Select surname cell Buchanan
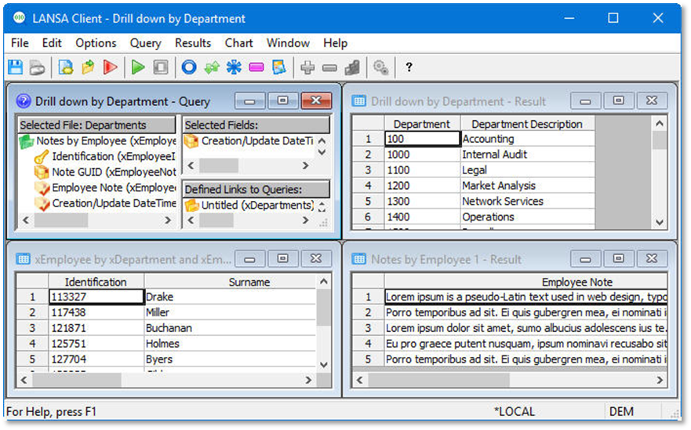The image size is (691, 430). point(230,328)
